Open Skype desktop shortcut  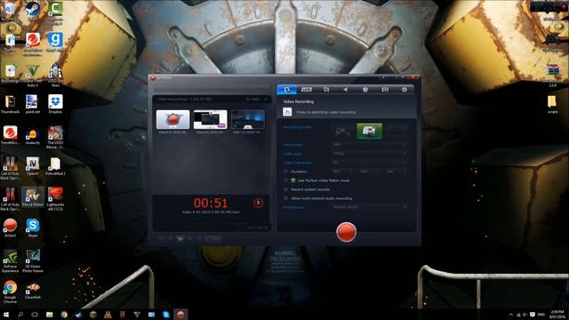click(33, 228)
